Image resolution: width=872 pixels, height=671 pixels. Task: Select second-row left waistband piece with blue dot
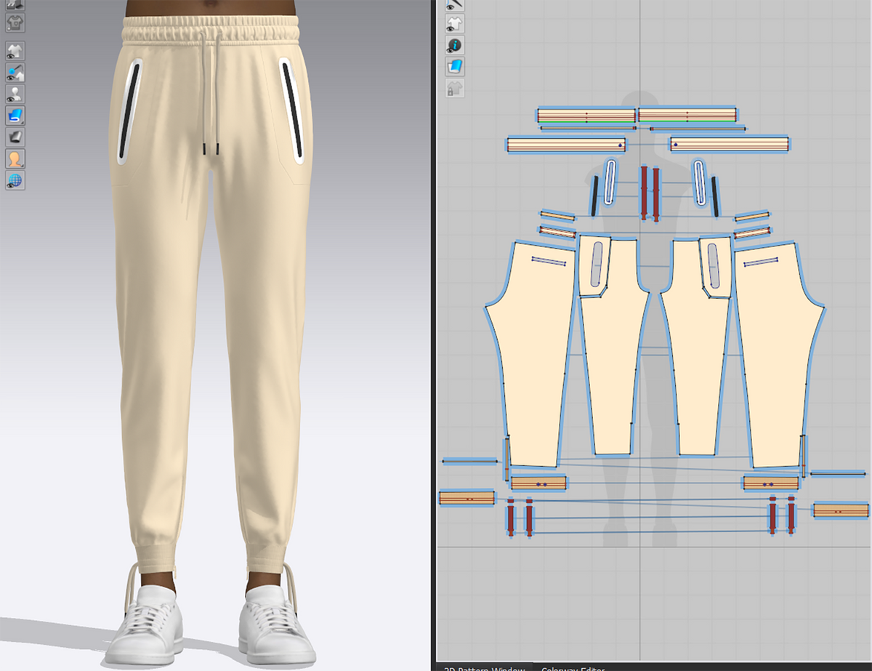pyautogui.click(x=566, y=145)
